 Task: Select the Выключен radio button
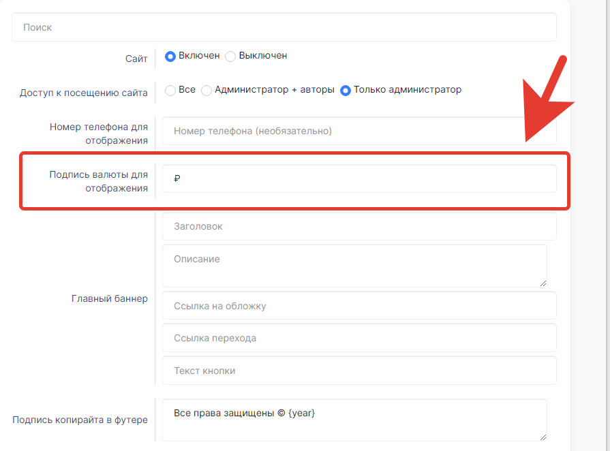point(230,57)
